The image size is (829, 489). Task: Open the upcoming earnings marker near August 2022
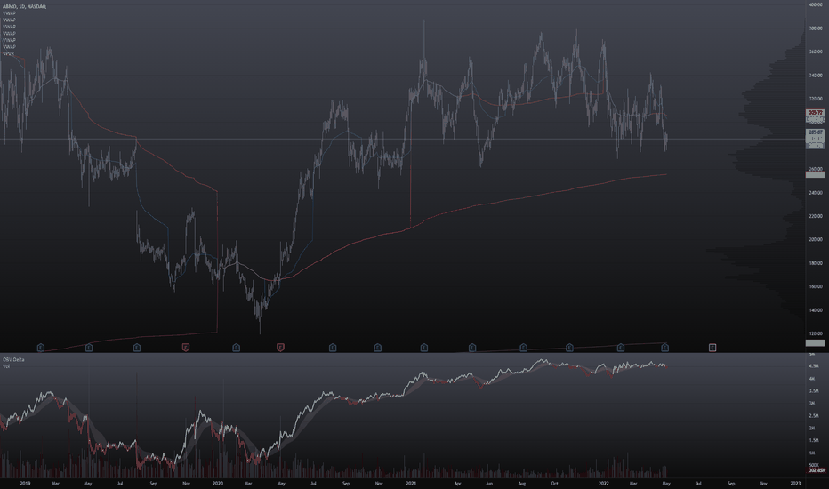tap(712, 348)
